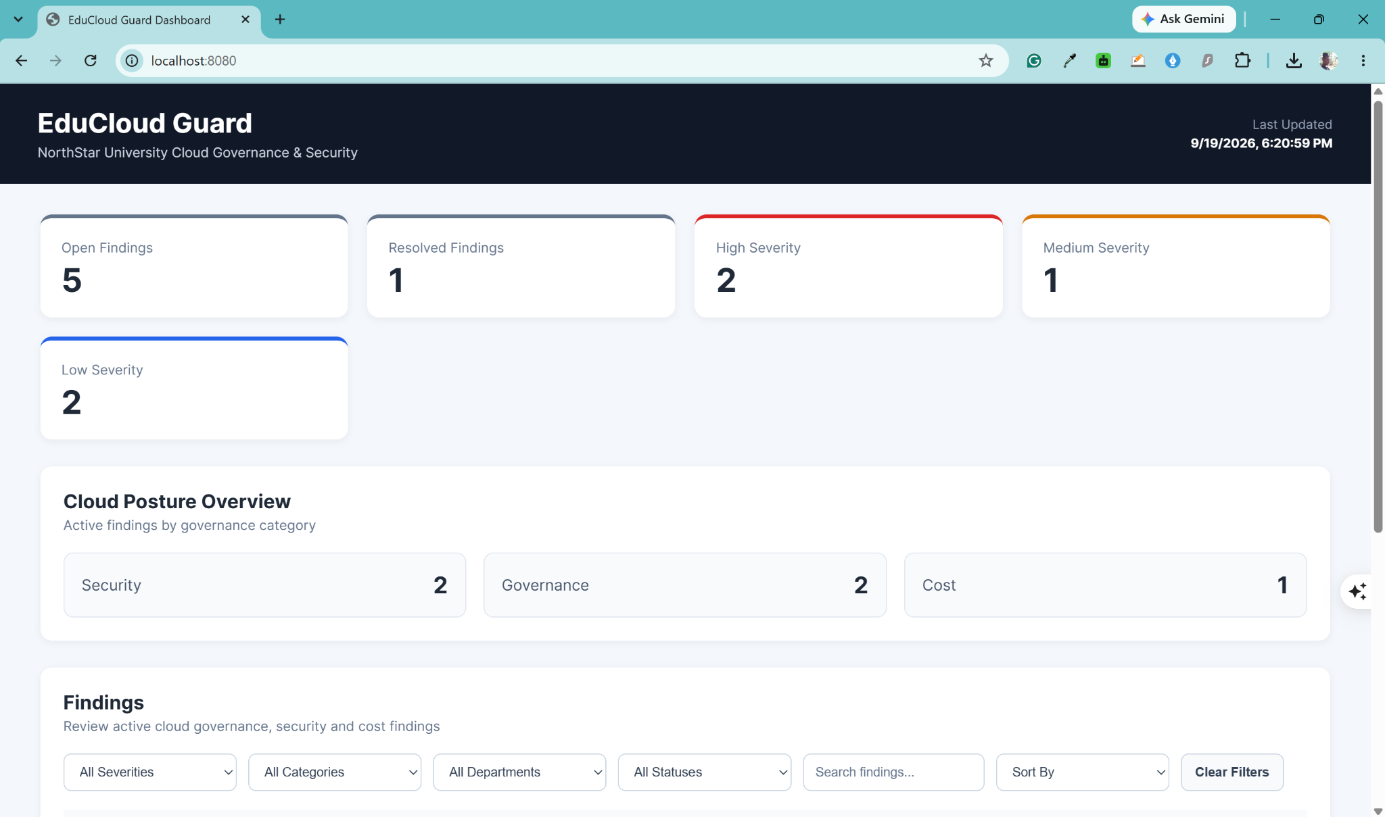Open the gray feather extension icon
This screenshot has width=1385, height=817.
point(1207,61)
